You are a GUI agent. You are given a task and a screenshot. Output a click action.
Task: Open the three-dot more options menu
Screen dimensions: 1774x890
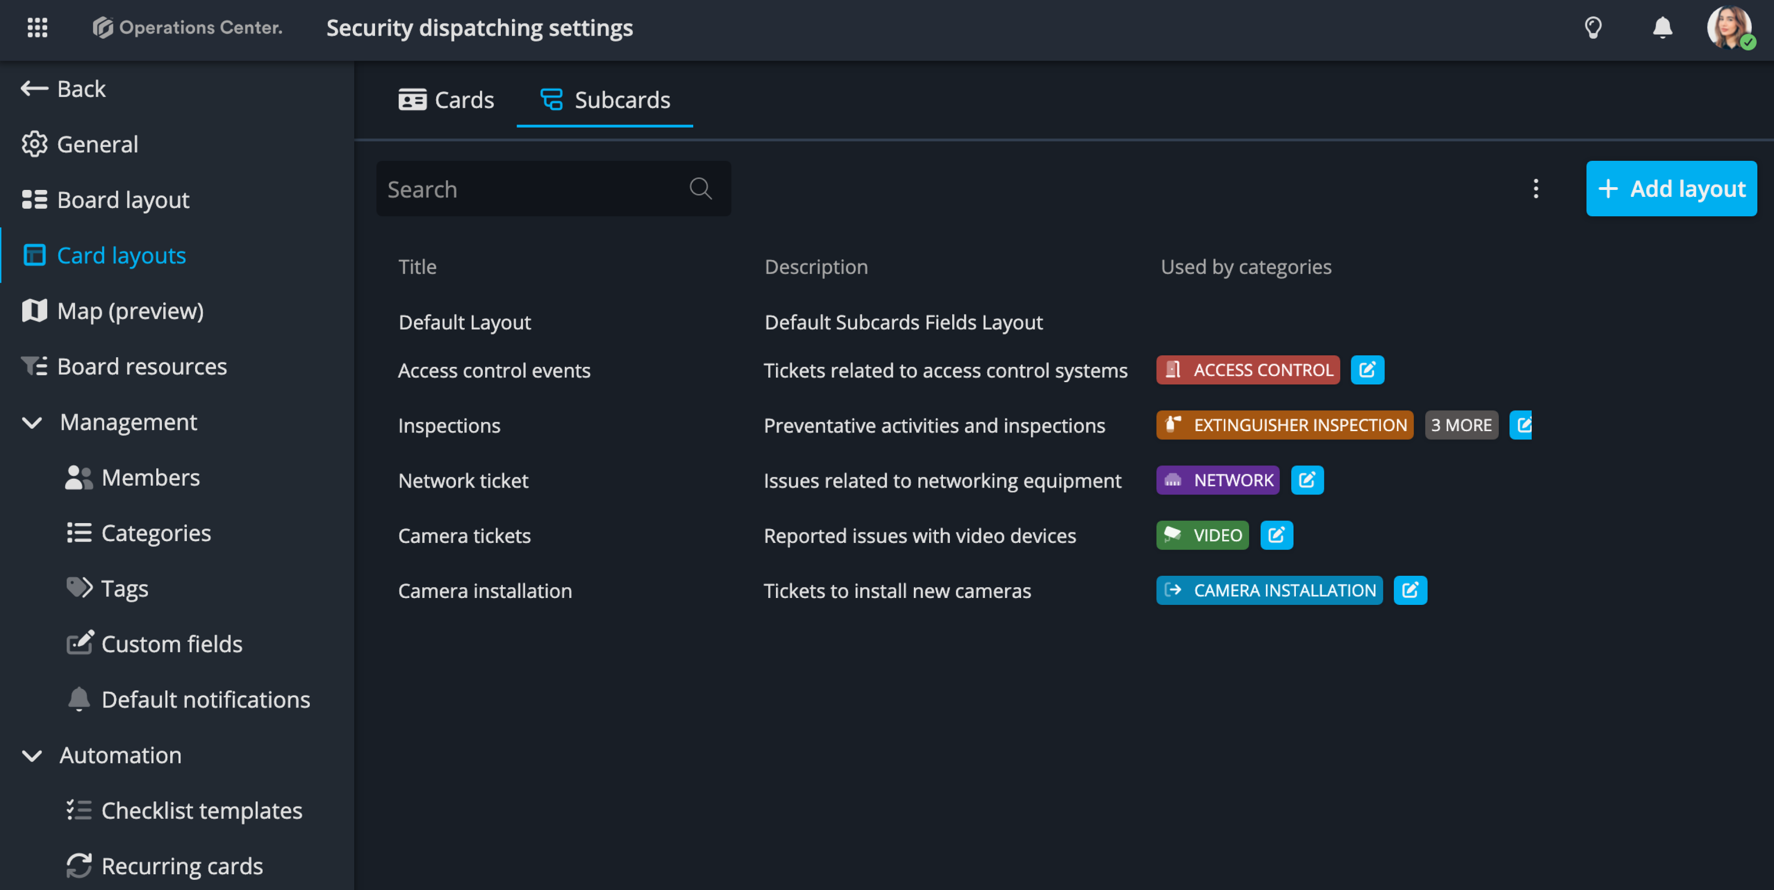[x=1536, y=189]
